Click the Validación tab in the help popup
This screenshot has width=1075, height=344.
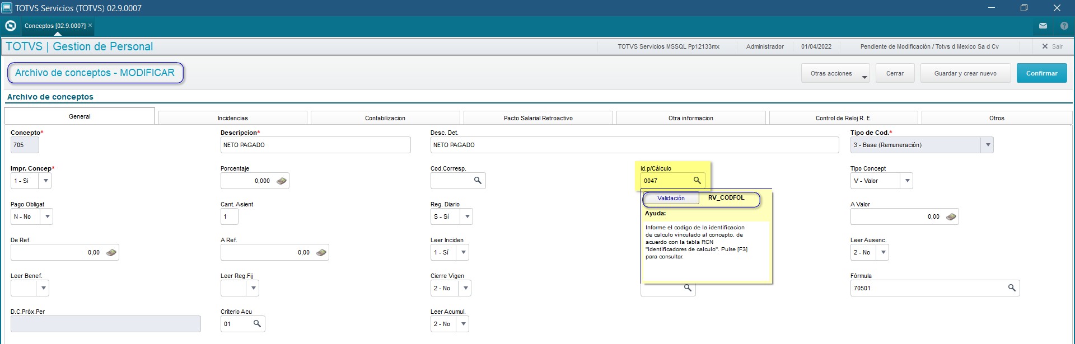tap(671, 198)
